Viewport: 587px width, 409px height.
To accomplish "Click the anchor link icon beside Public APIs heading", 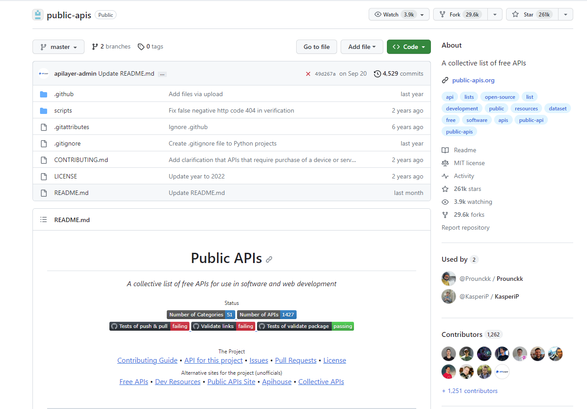I will 269,259.
